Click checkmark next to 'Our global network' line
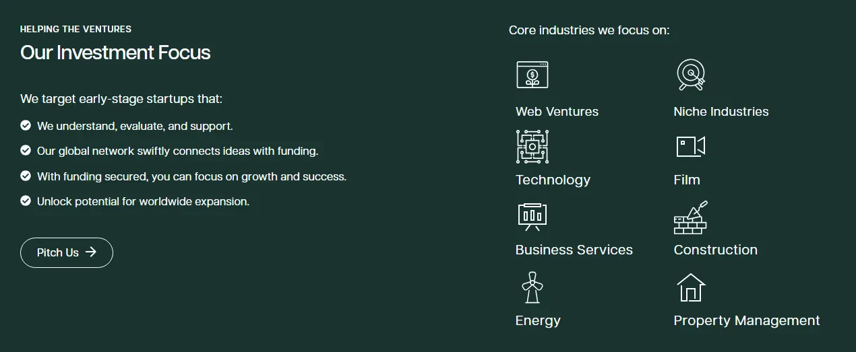 tap(26, 151)
